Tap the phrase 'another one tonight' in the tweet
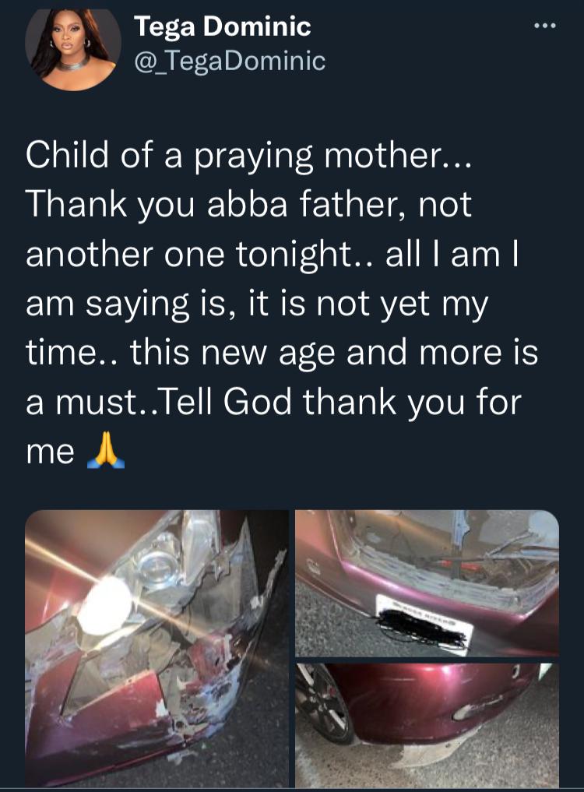 point(189,254)
